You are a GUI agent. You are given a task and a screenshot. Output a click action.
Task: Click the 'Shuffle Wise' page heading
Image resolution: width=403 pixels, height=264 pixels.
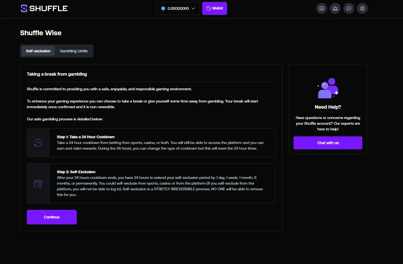tap(41, 33)
